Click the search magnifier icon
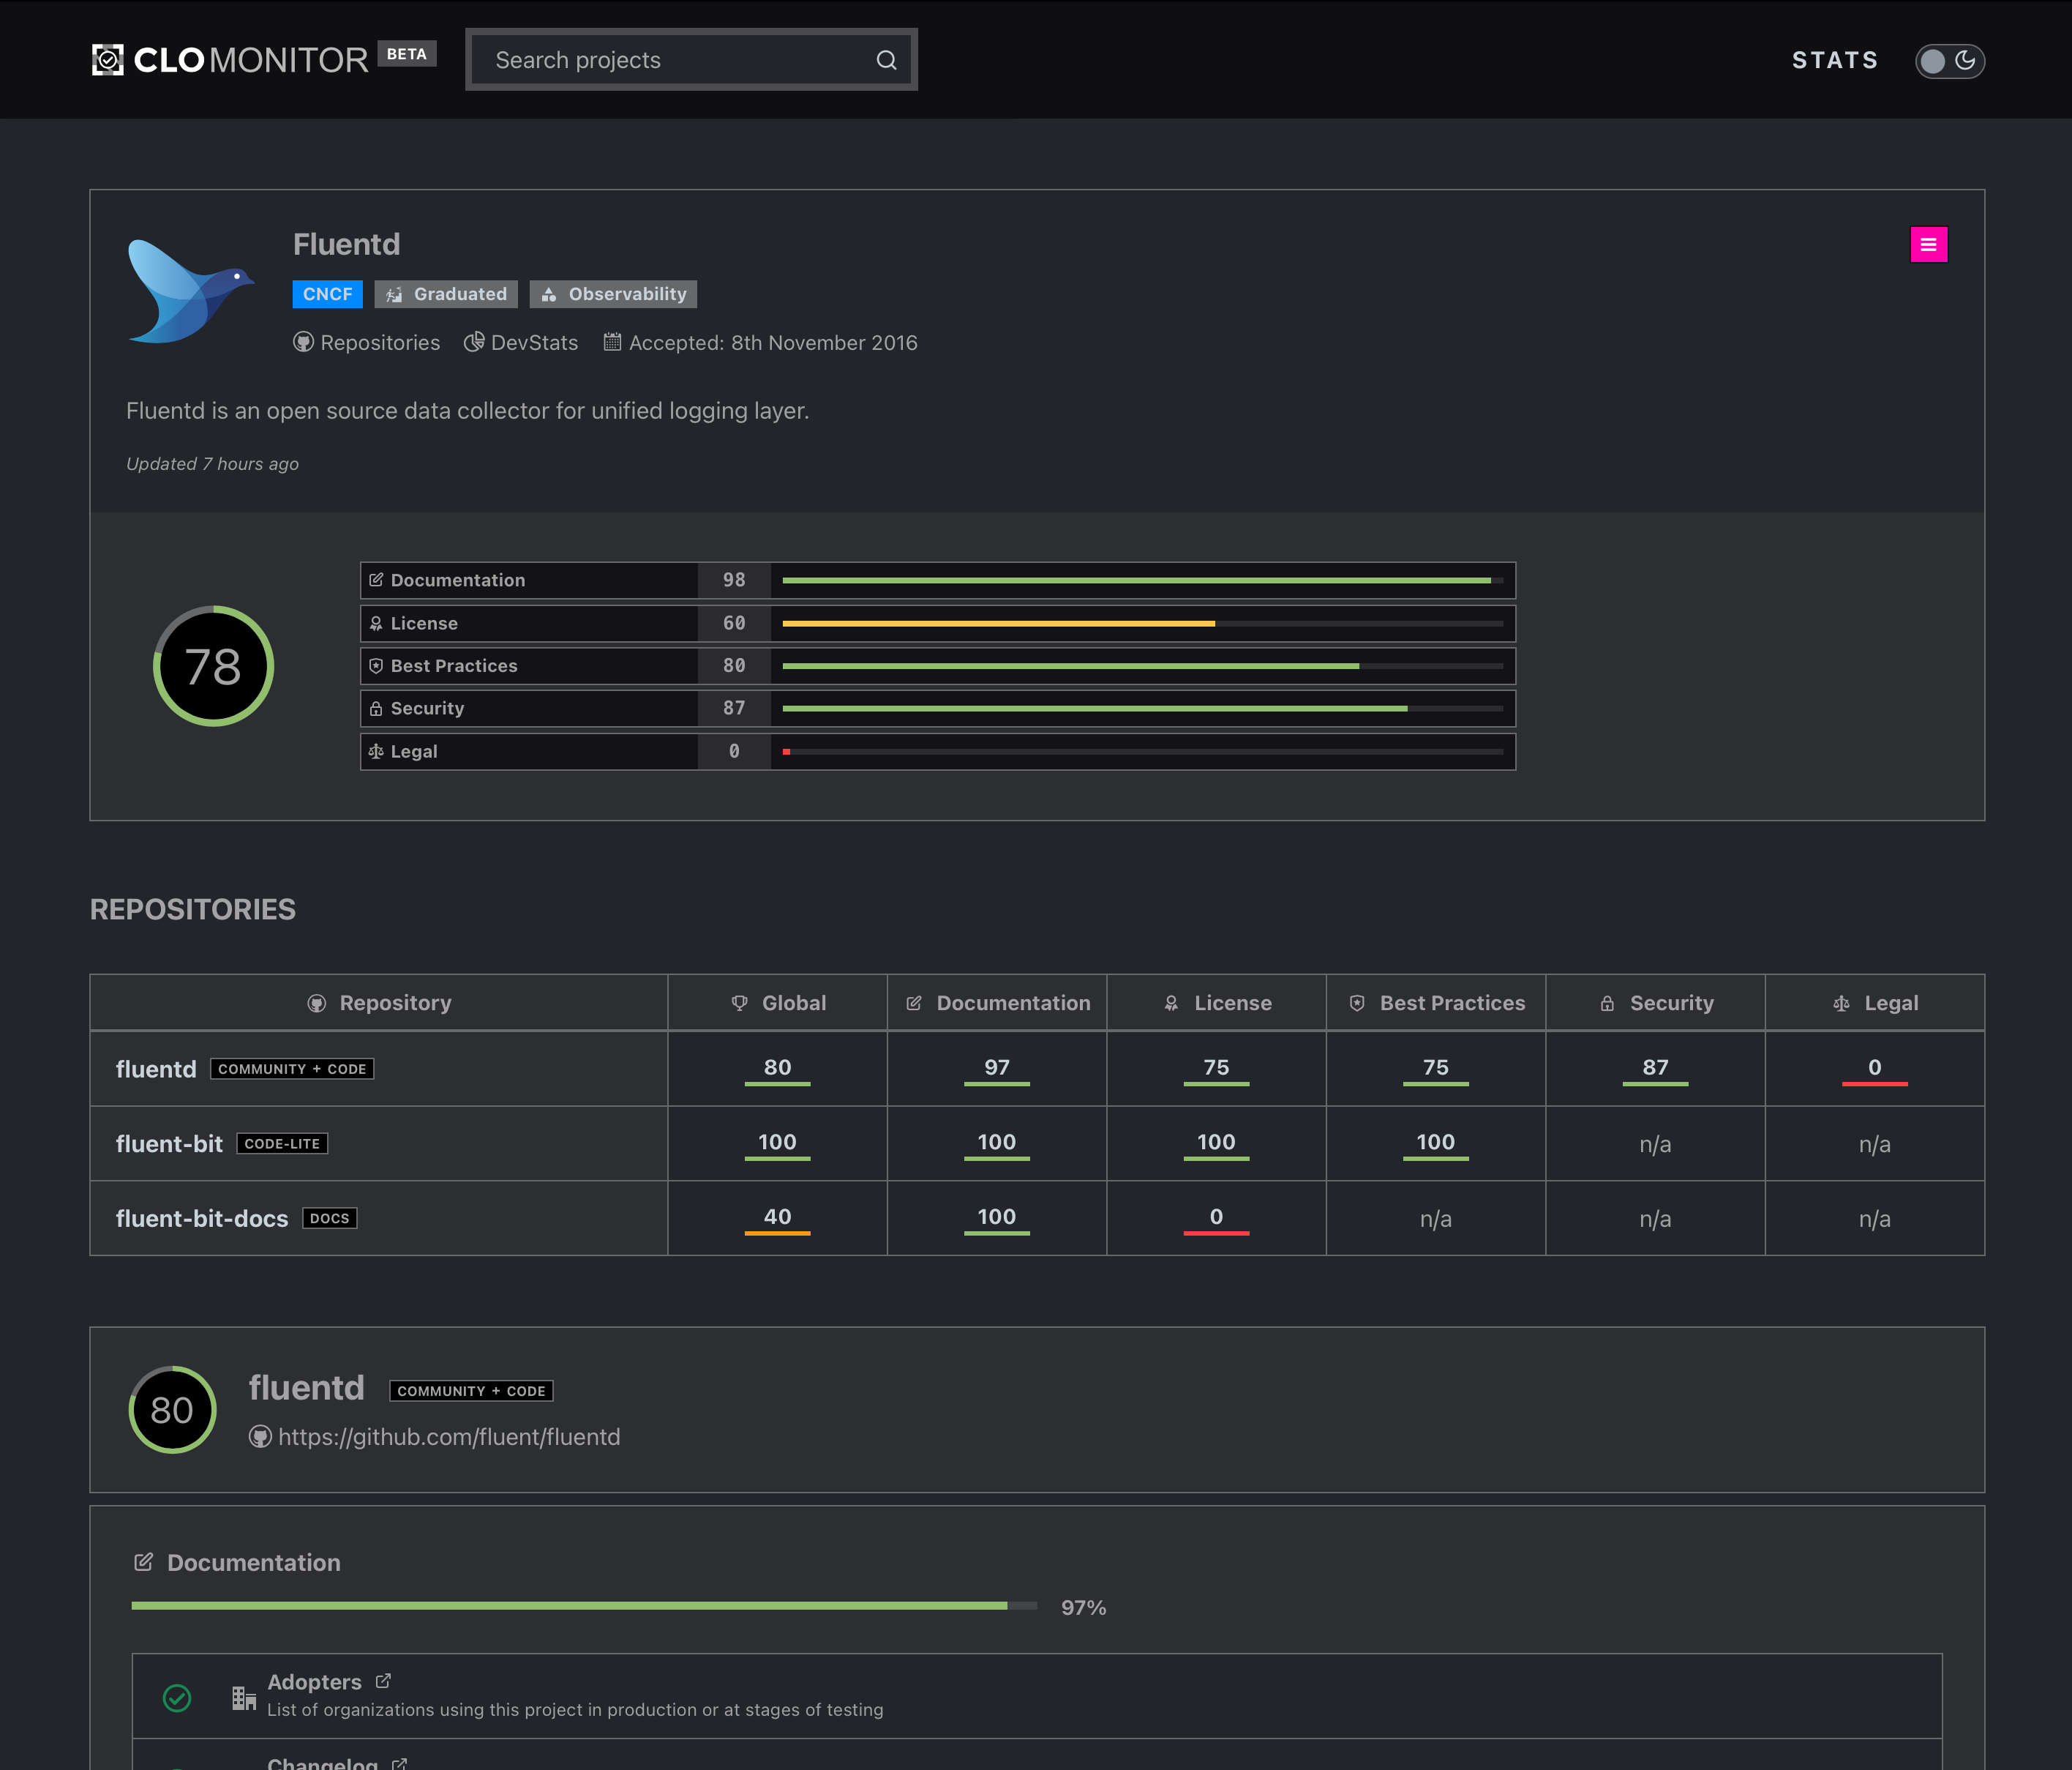Screen dimensions: 2072x1770 886,60
